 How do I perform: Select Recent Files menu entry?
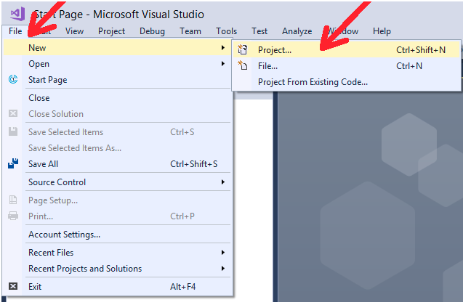(118, 253)
